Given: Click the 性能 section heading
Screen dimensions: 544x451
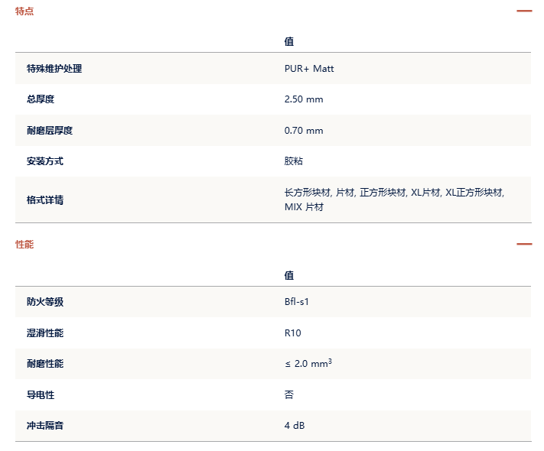Looking at the screenshot, I should pyautogui.click(x=24, y=244).
